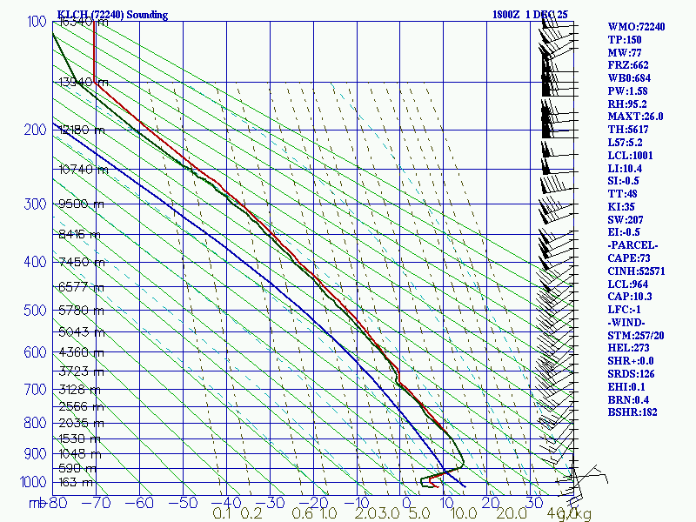The image size is (696, 522).
Task: Click the 'TH:5617' thickness value
Action: pyautogui.click(x=628, y=130)
